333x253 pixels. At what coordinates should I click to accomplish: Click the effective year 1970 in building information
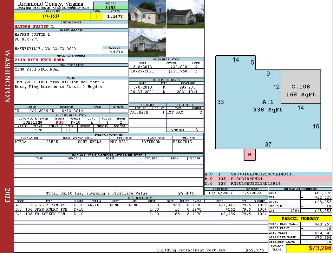(x=38, y=130)
